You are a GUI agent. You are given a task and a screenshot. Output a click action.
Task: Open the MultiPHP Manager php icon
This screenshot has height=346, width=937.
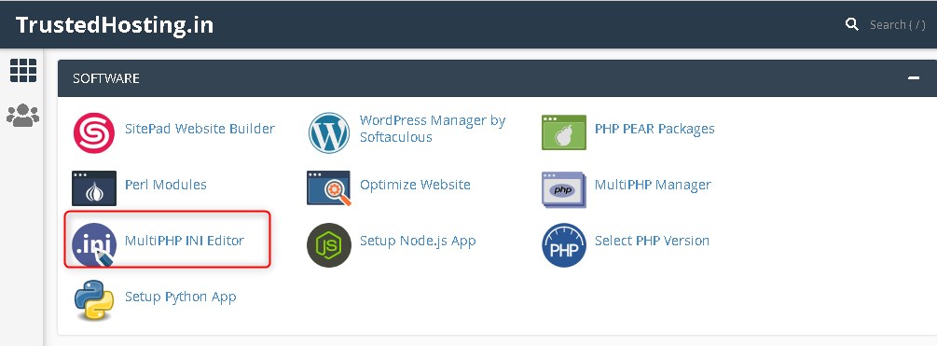click(563, 189)
